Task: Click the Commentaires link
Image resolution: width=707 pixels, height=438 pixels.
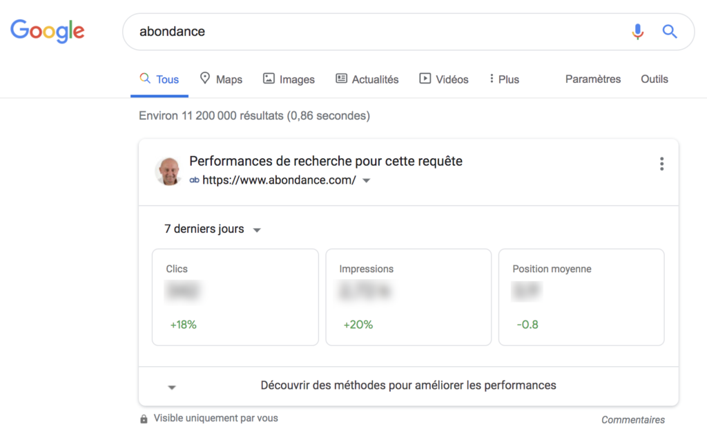Action: (632, 420)
